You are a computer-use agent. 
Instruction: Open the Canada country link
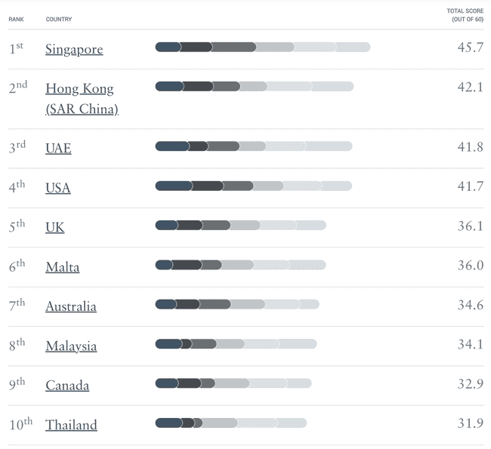click(x=67, y=386)
